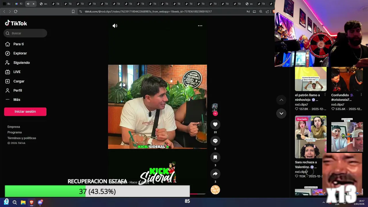Click the browser back arrow
This screenshot has height=207, width=368.
click(x=4, y=11)
